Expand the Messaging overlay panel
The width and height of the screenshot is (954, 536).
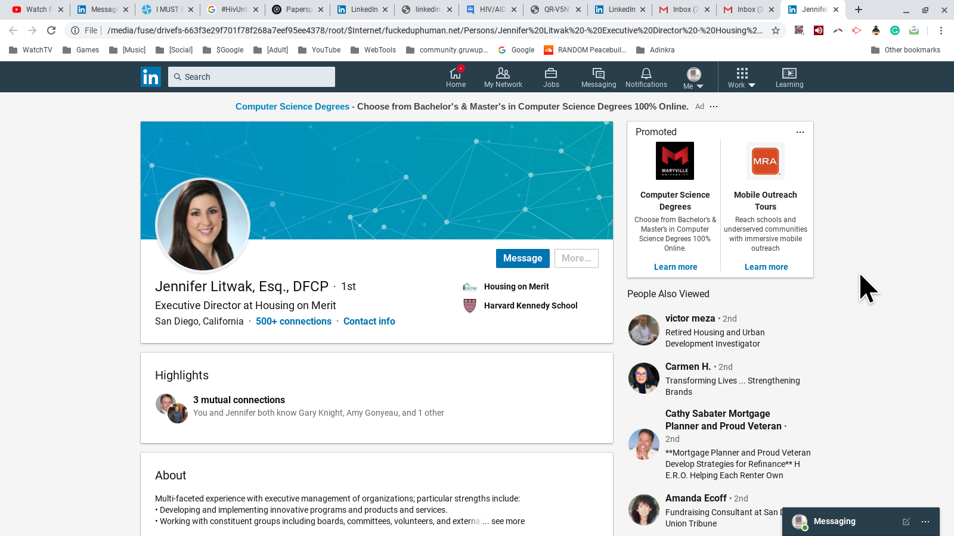tap(835, 521)
